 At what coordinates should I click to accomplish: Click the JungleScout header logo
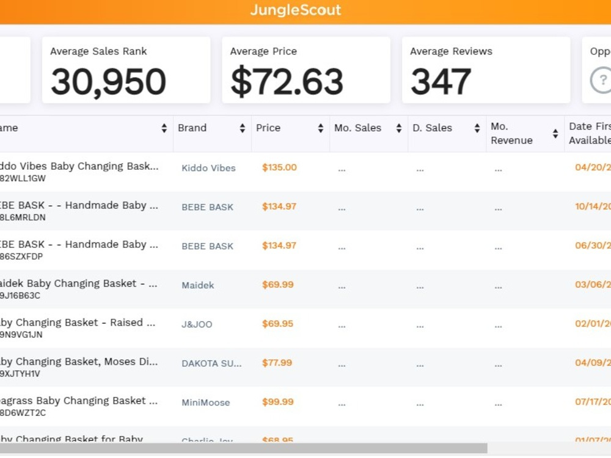click(295, 10)
